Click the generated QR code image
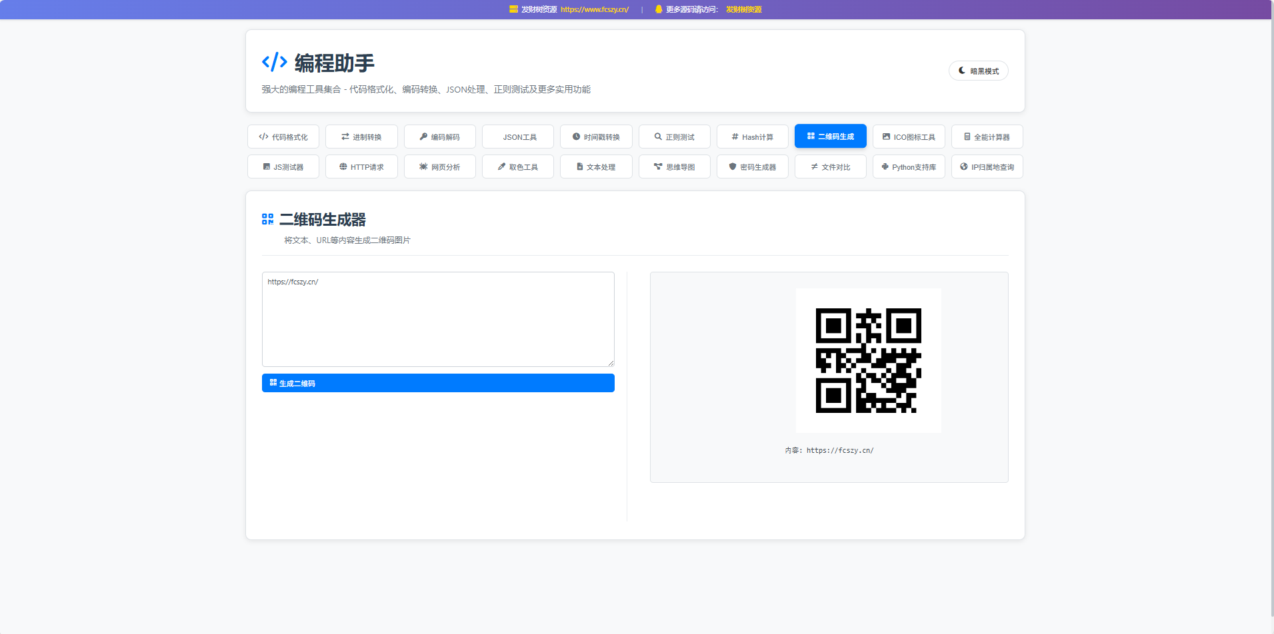This screenshot has height=634, width=1274. tap(869, 360)
